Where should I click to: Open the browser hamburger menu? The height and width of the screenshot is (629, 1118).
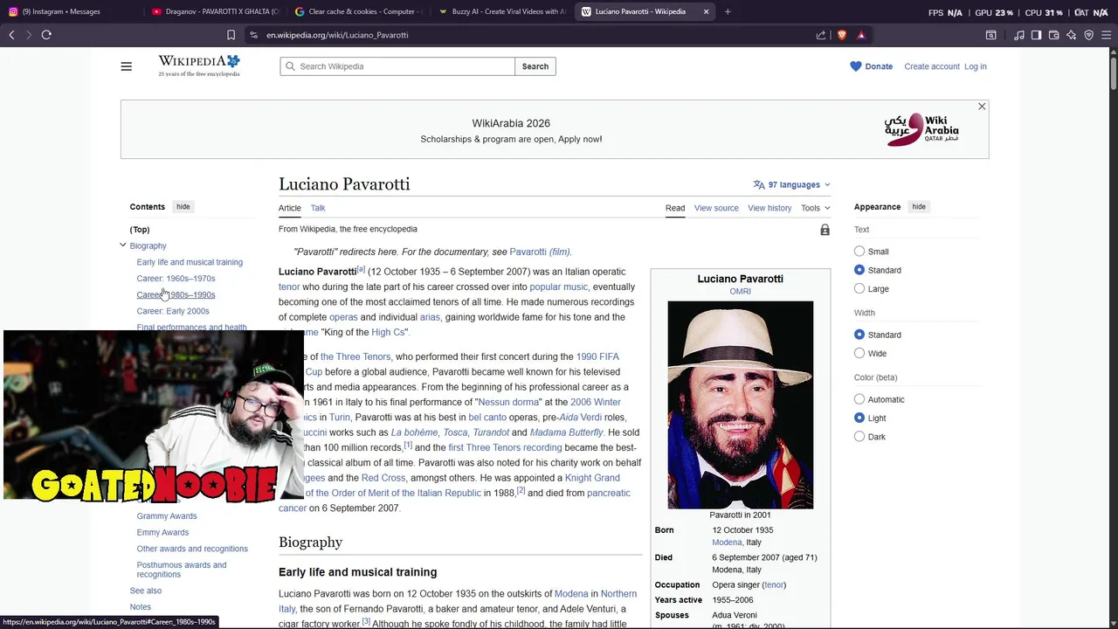(x=1106, y=35)
